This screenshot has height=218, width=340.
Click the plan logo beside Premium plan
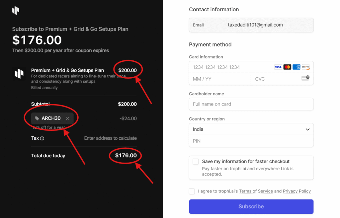(x=19, y=74)
